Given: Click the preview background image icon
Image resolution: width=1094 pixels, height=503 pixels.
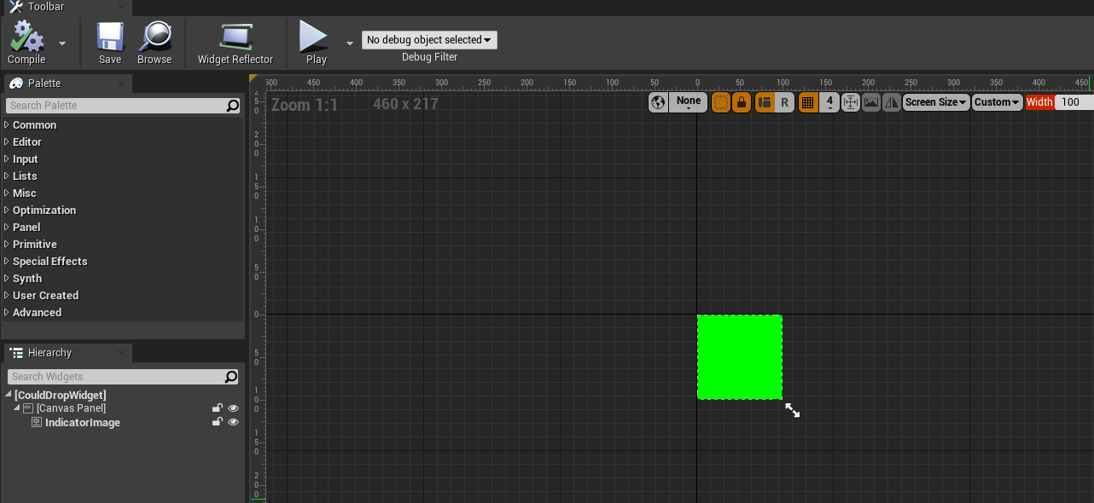Looking at the screenshot, I should click(871, 102).
